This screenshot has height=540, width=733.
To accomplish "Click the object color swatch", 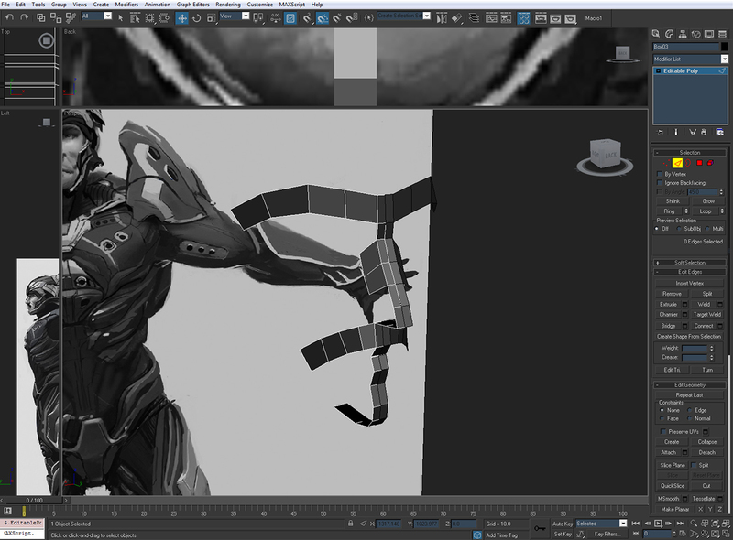I will (x=724, y=47).
